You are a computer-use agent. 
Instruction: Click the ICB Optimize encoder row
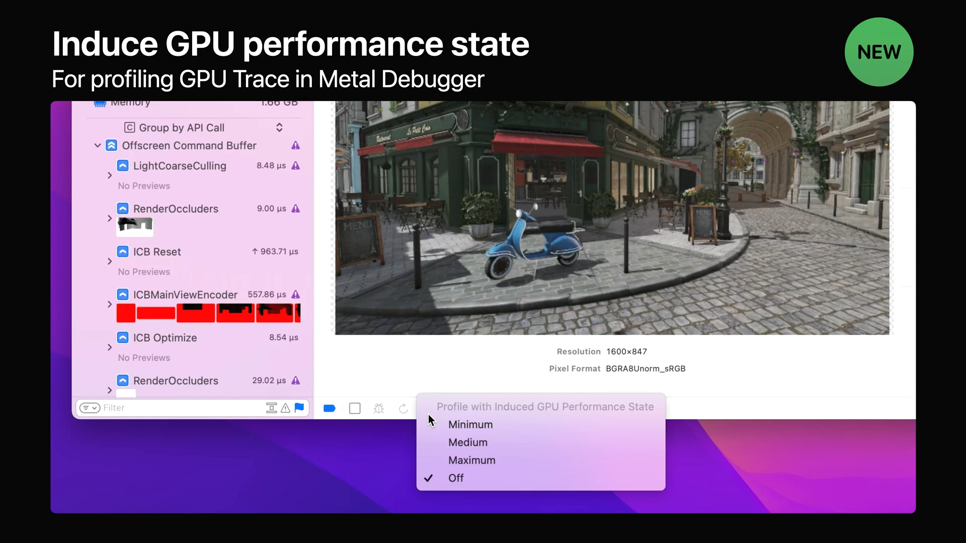point(165,338)
